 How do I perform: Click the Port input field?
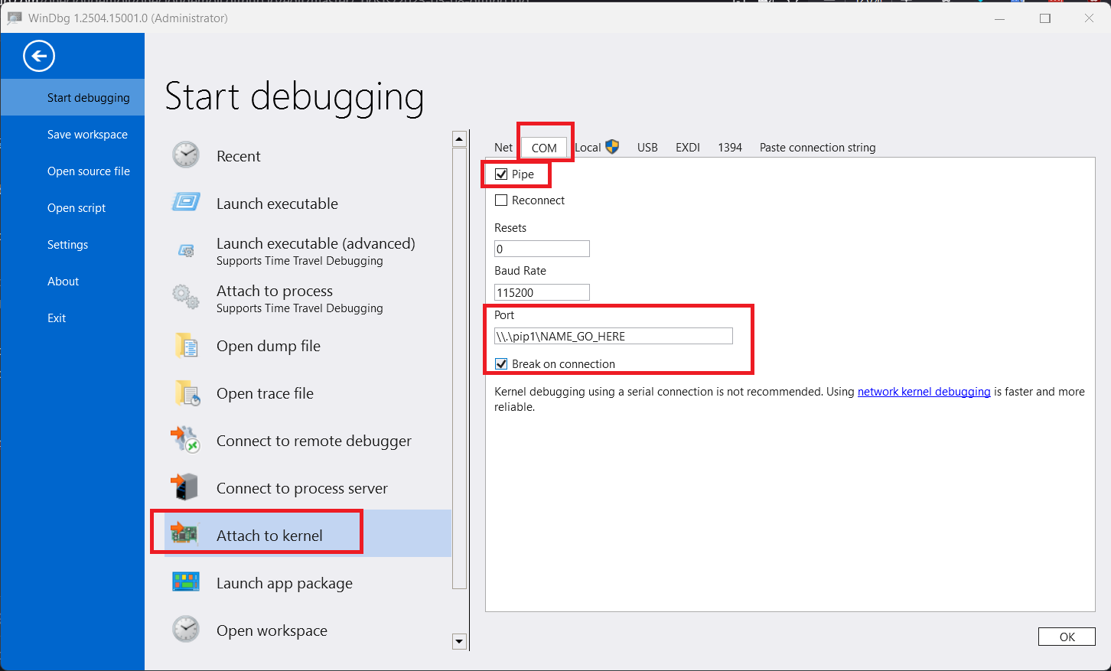(x=614, y=336)
